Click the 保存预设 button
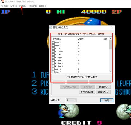 click(x=103, y=87)
